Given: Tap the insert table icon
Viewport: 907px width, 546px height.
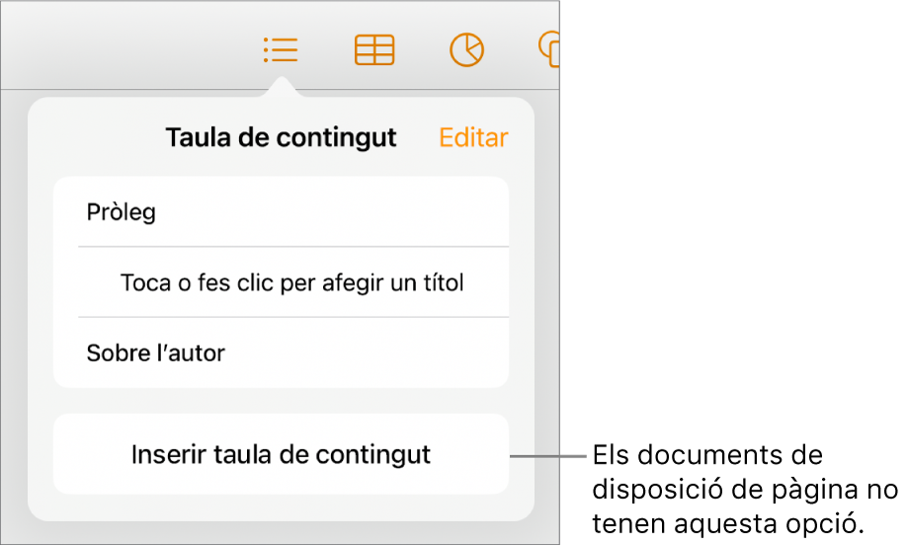Looking at the screenshot, I should coord(374,50).
